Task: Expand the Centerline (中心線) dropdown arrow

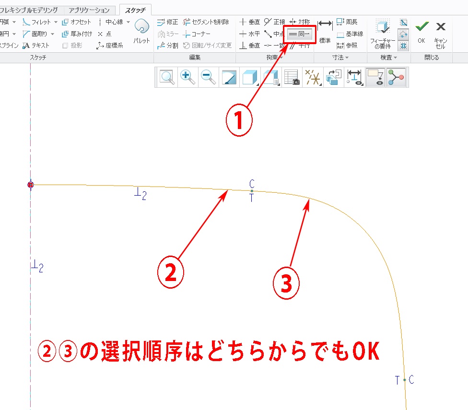Action: point(129,22)
